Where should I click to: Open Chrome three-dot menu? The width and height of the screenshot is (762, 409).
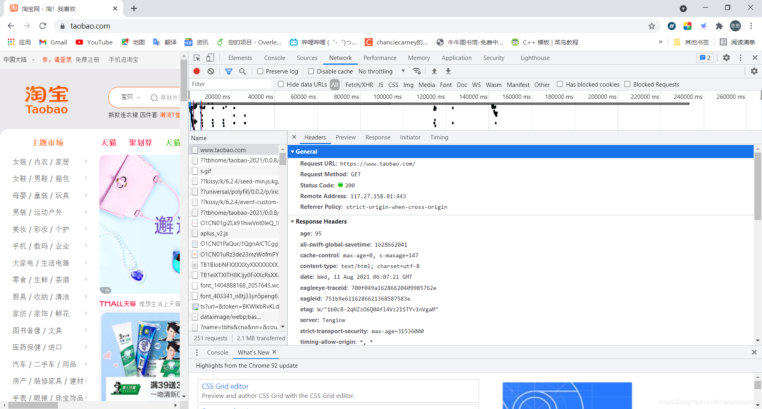[x=751, y=26]
